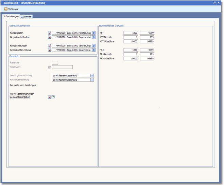This screenshot has width=224, height=186.
Task: Click the edit icon beside Gegenkonto Leistung
Action: tap(50, 50)
